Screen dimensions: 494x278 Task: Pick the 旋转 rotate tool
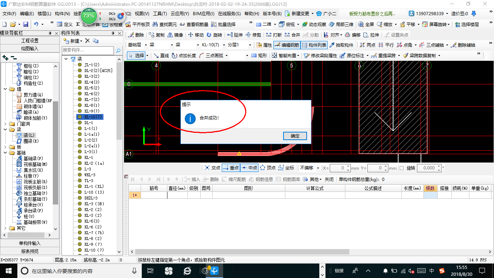tap(214, 35)
